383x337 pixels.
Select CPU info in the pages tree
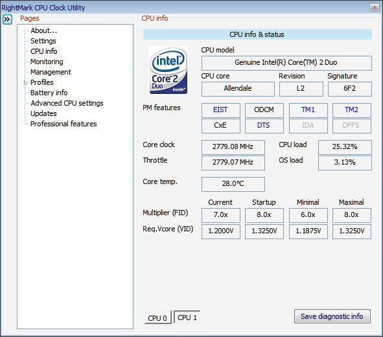(44, 51)
